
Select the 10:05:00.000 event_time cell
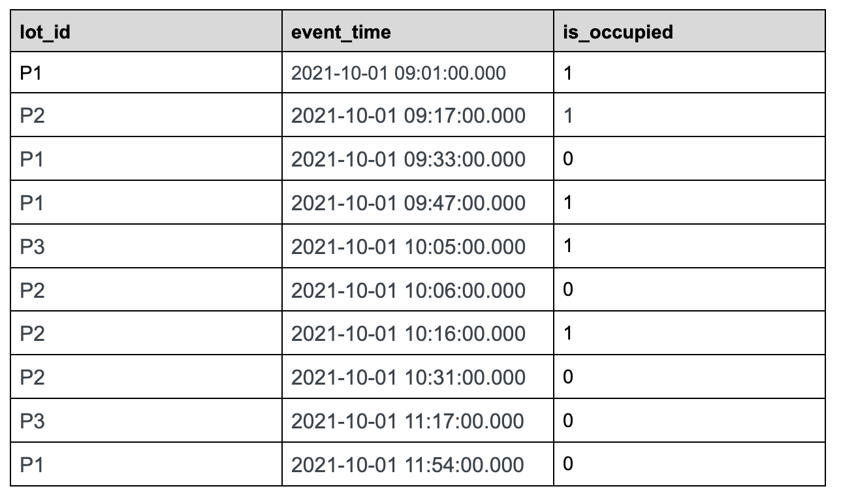click(408, 247)
